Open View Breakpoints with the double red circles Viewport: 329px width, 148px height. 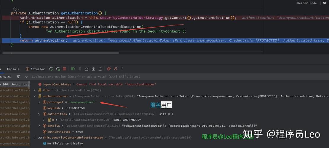point(109,69)
